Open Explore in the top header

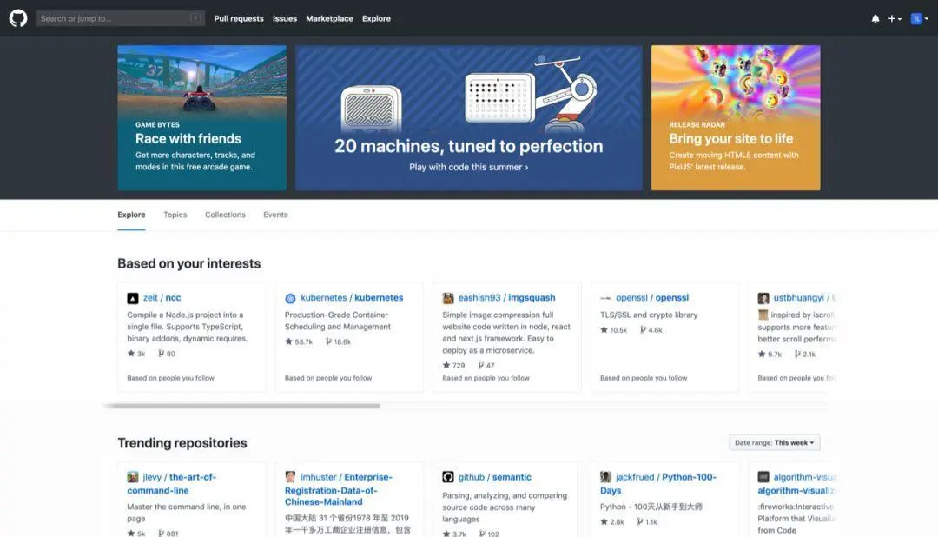pyautogui.click(x=376, y=18)
